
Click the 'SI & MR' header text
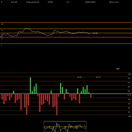(14, 2)
